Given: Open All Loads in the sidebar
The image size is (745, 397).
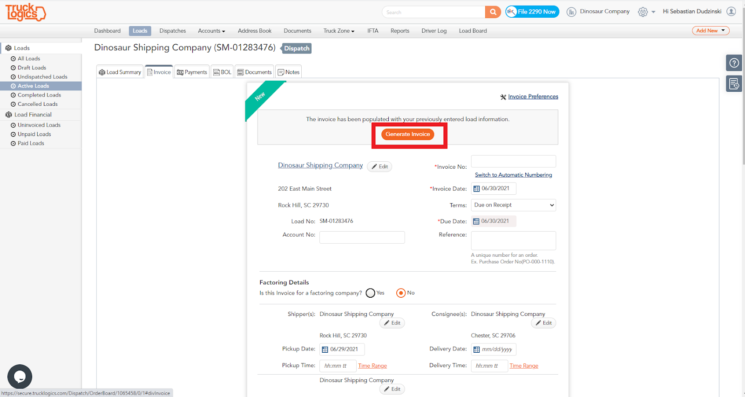Looking at the screenshot, I should click(29, 59).
